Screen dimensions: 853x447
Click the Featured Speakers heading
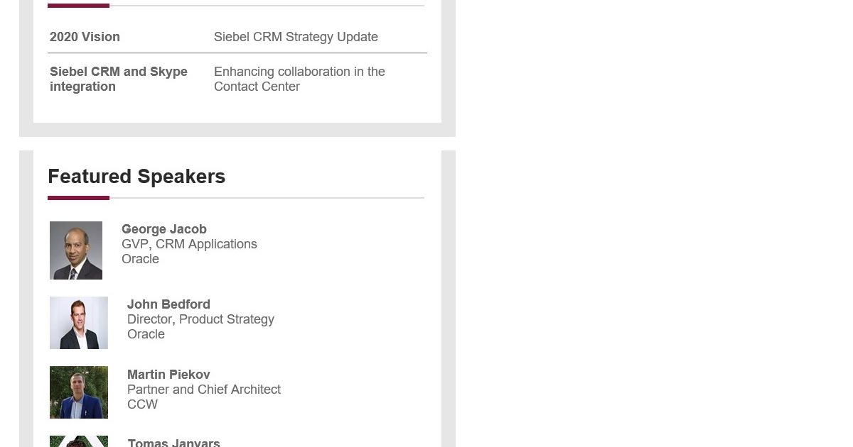[x=136, y=177]
